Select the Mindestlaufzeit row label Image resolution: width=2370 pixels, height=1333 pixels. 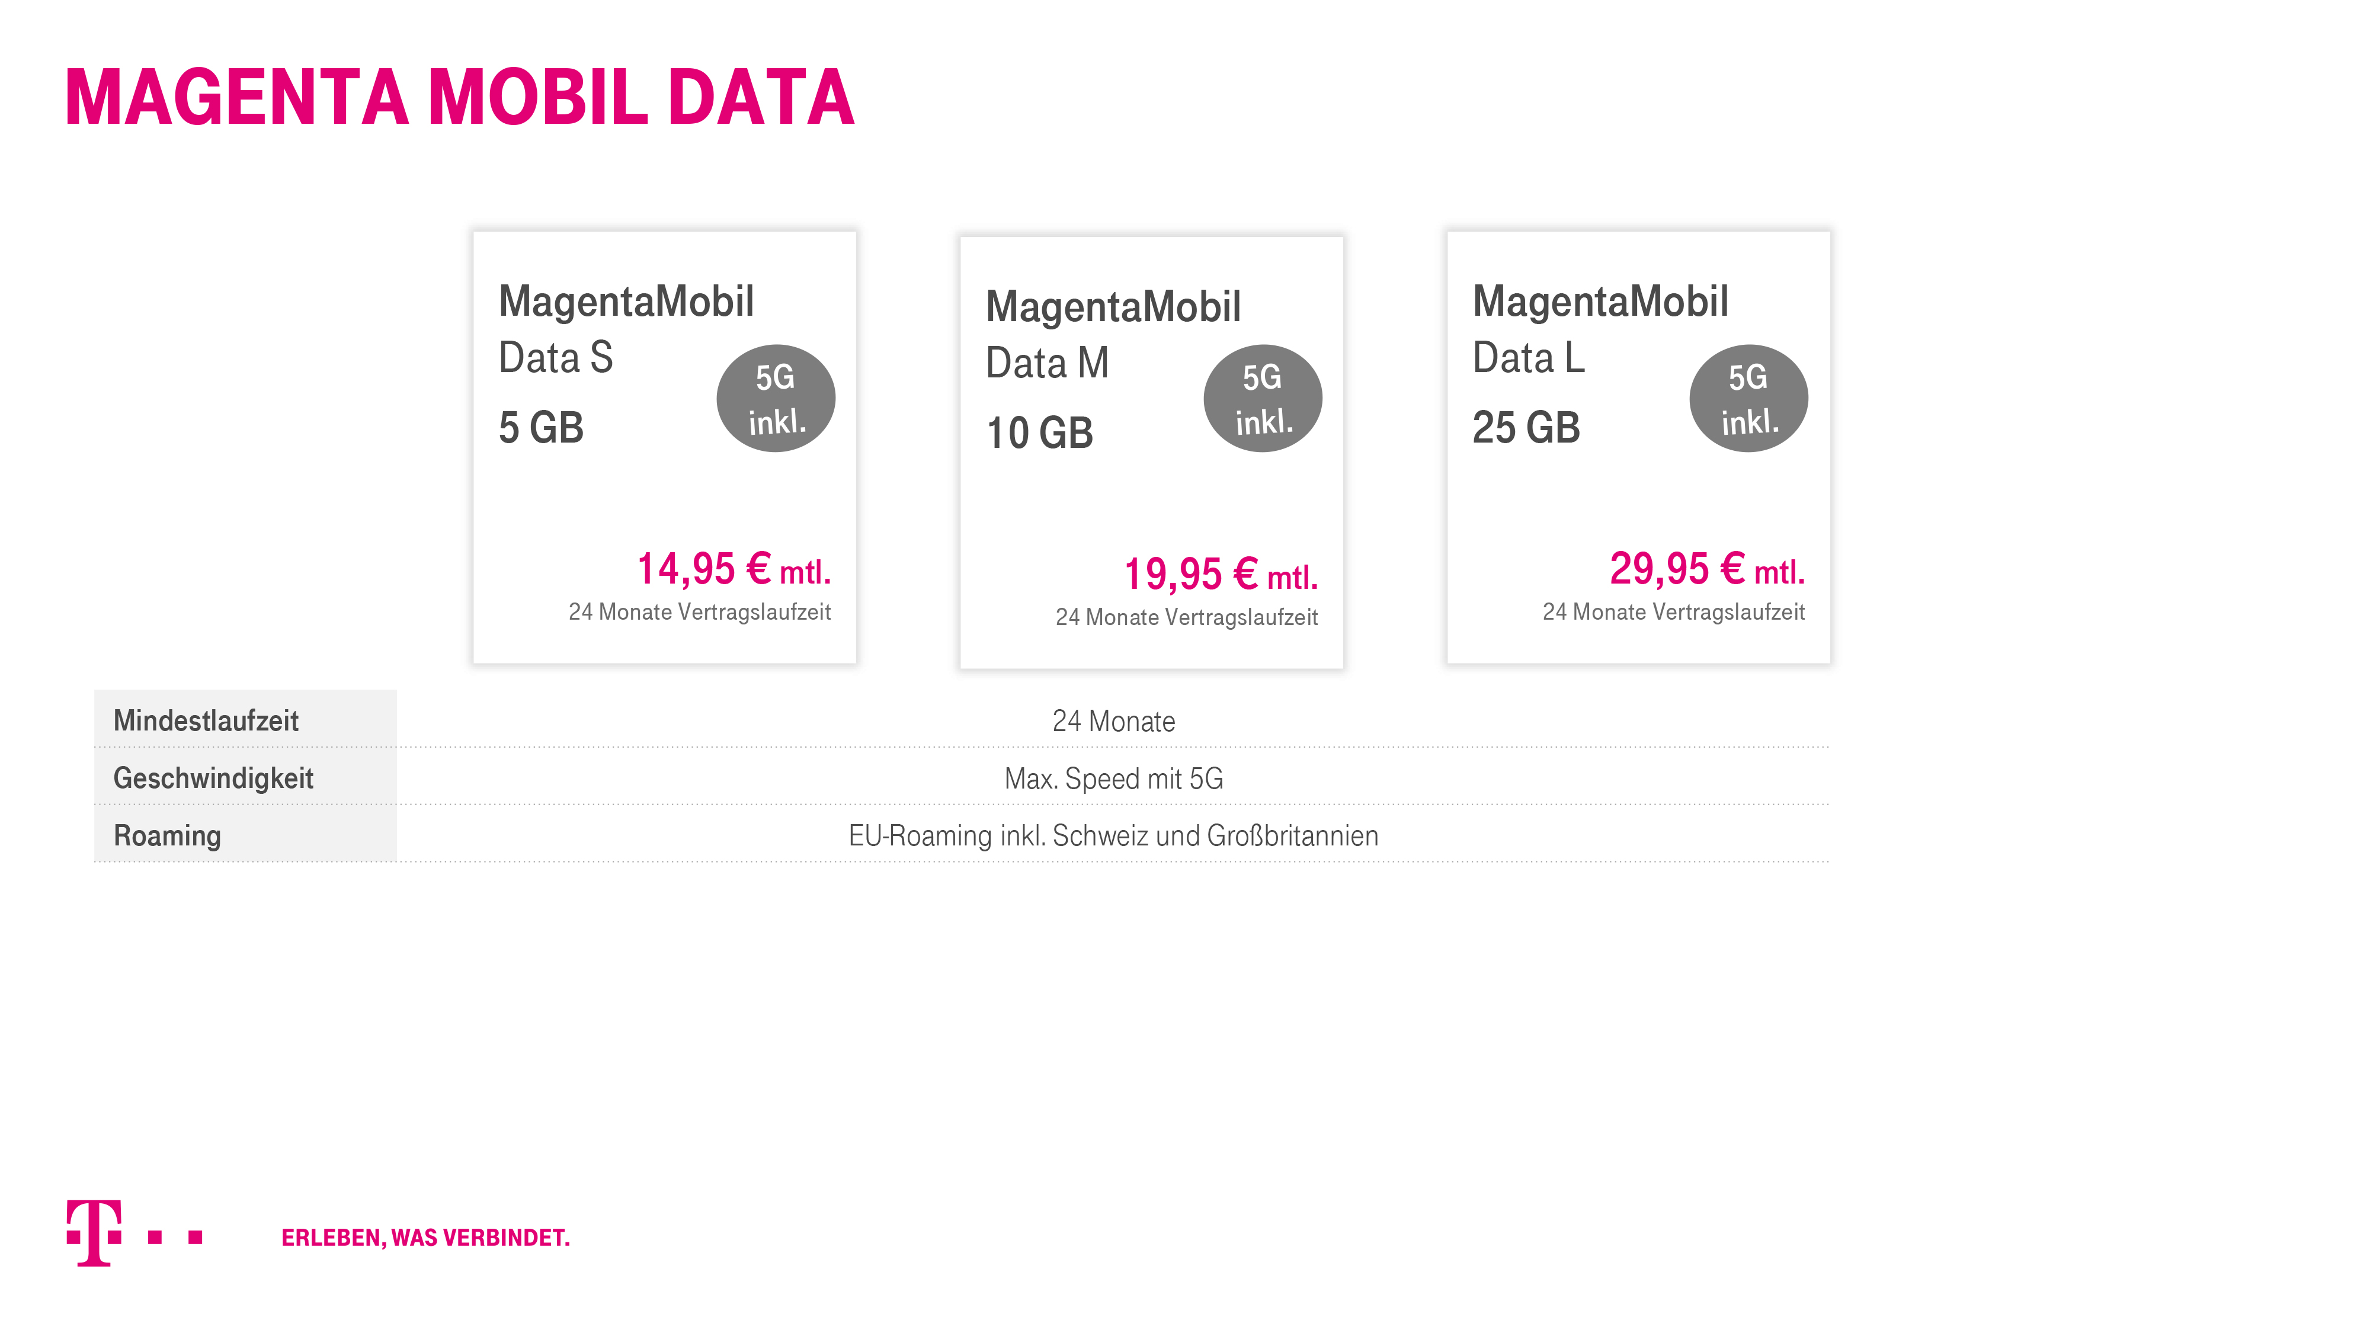pos(206,720)
